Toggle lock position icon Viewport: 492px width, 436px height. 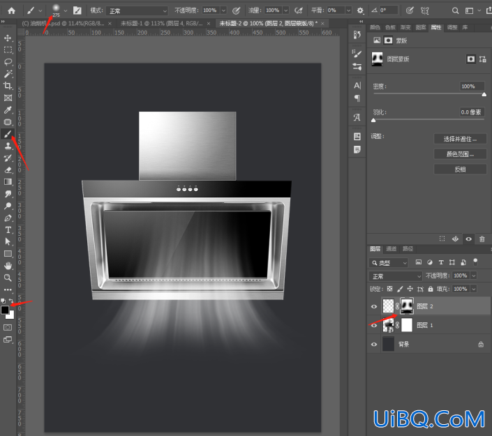point(410,289)
